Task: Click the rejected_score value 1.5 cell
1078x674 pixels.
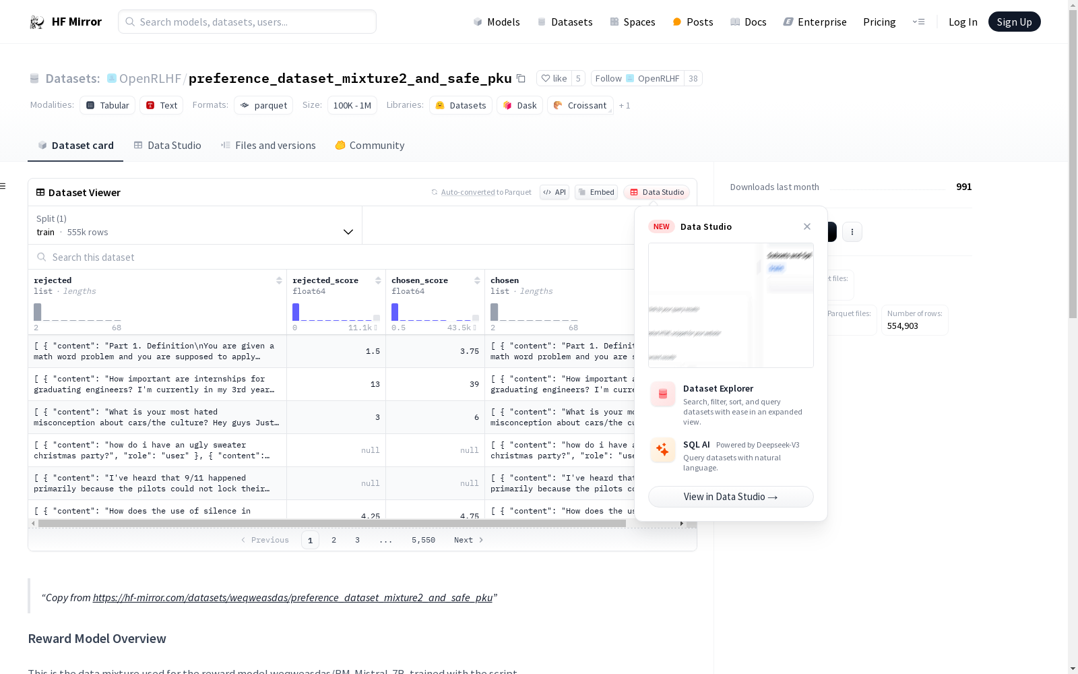Action: pos(336,351)
